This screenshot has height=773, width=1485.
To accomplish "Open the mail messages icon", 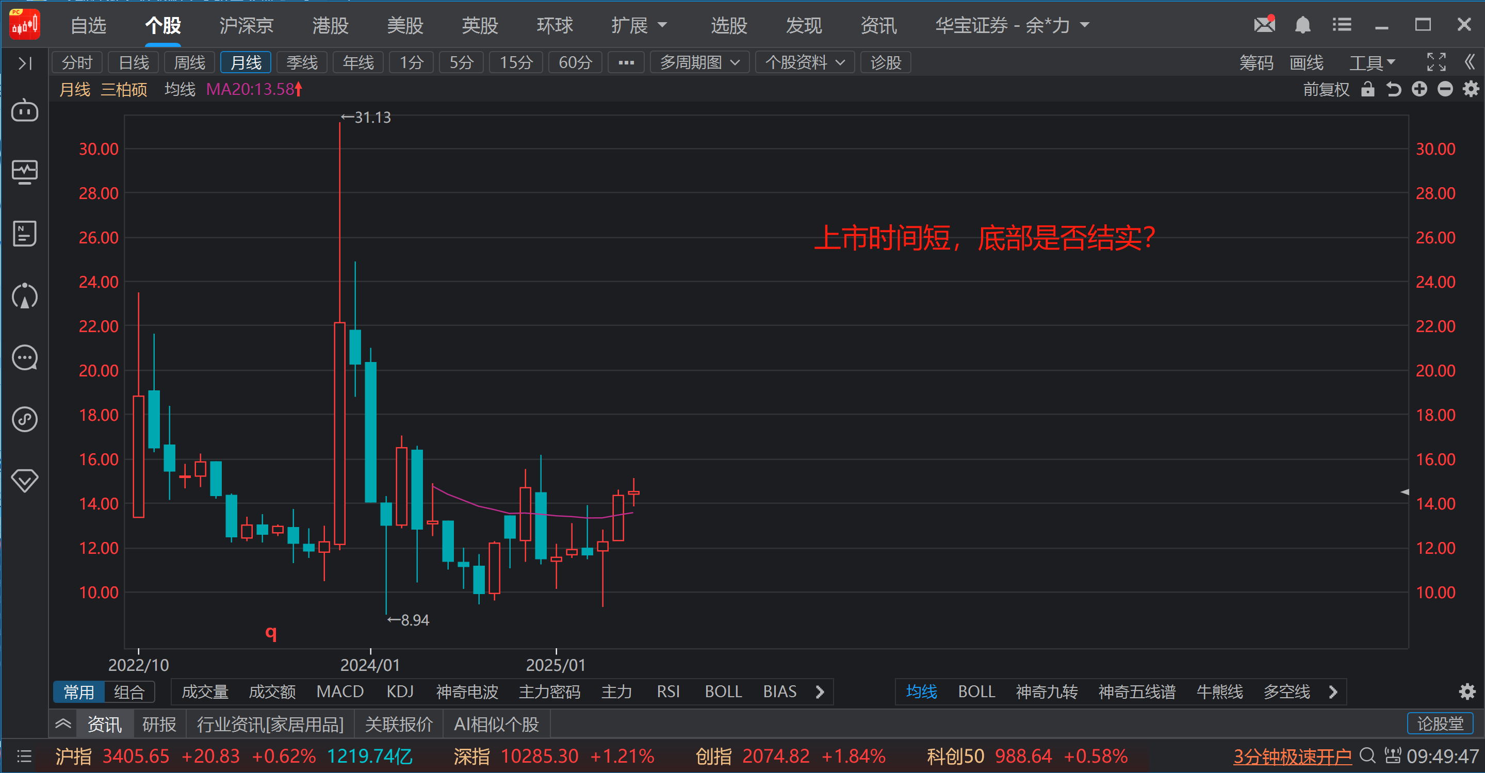I will (1264, 25).
